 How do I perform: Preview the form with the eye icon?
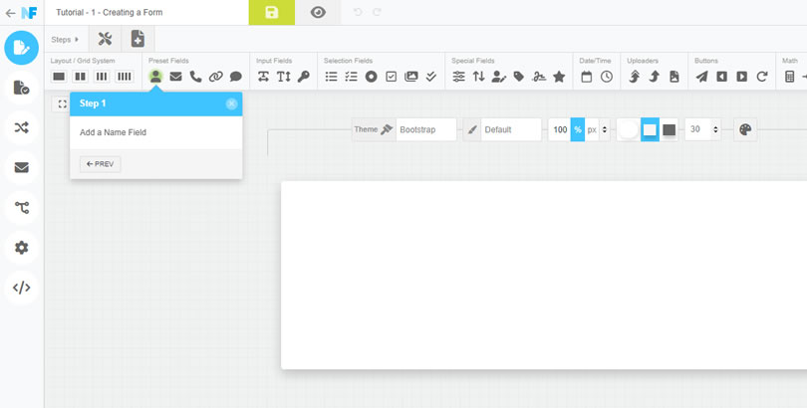pos(318,12)
